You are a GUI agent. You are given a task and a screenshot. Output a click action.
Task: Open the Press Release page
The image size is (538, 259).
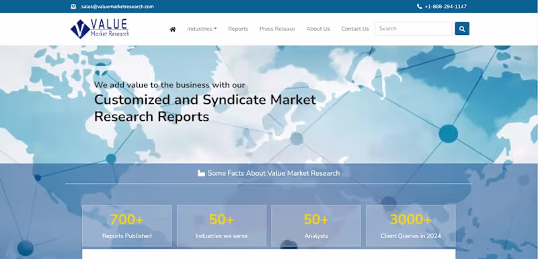tap(277, 29)
